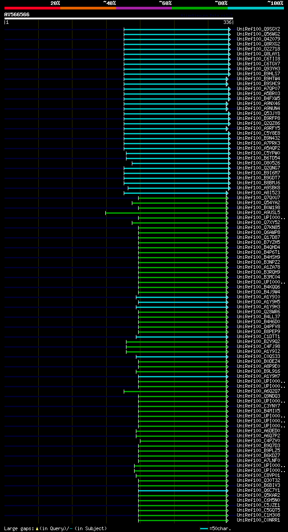Viewport: 288px width, 532px height.
Task: Click the UniRef100_Q93YH3 entry
Action: [258, 69]
